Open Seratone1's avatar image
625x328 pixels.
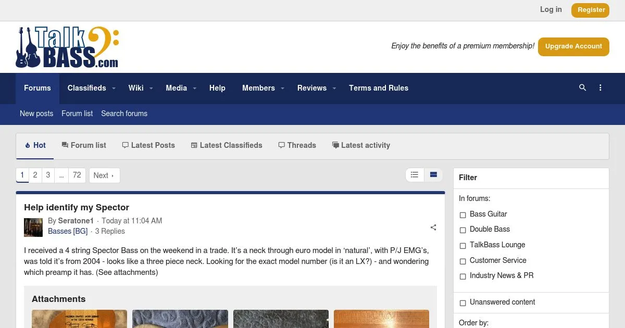(x=33, y=228)
